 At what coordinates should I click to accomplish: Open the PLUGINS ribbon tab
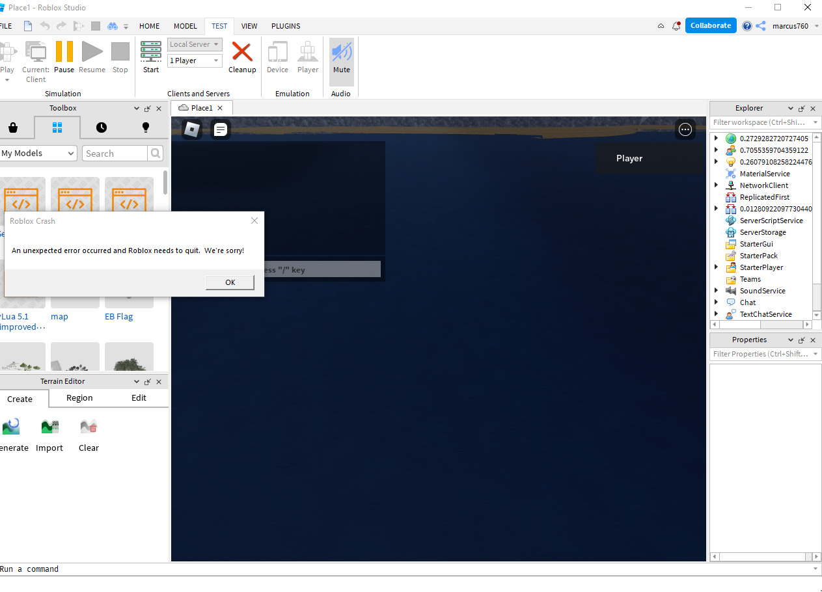pos(286,26)
